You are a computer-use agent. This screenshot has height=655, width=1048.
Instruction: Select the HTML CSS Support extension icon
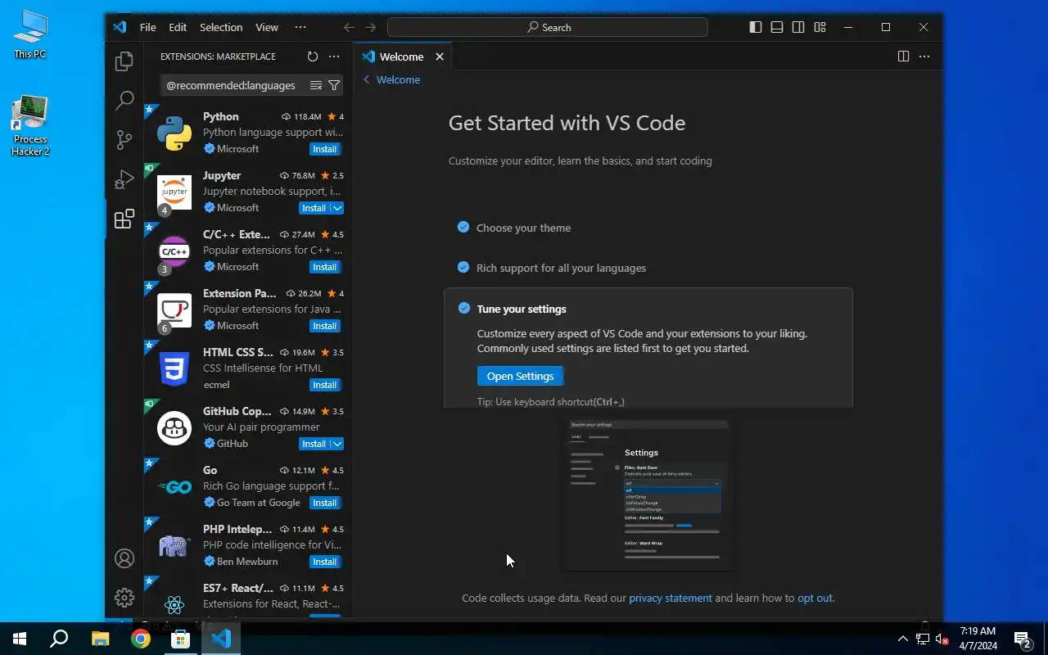point(174,368)
